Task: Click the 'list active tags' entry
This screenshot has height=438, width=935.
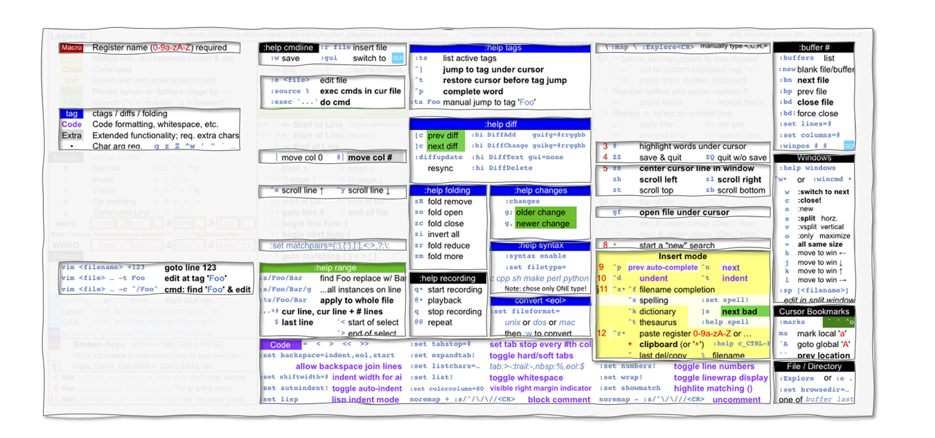Action: tap(469, 59)
